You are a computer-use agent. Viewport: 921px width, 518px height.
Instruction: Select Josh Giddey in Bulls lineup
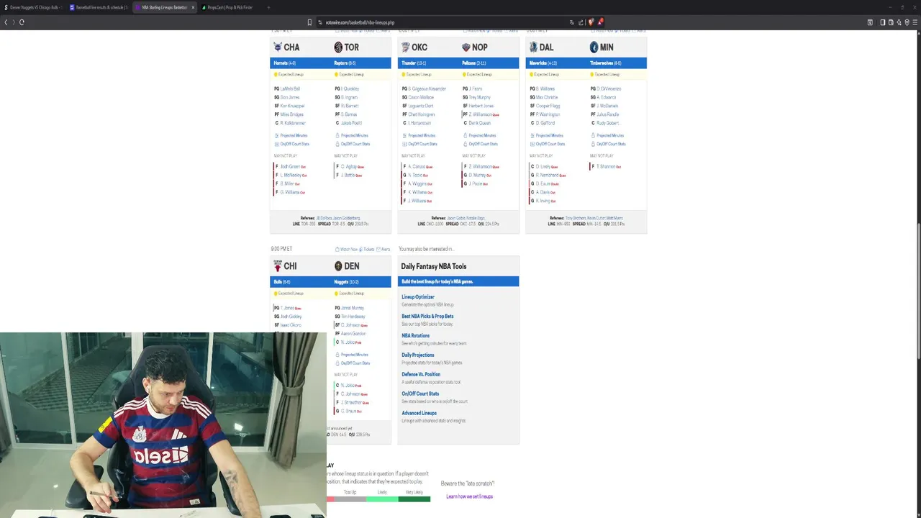[291, 317]
